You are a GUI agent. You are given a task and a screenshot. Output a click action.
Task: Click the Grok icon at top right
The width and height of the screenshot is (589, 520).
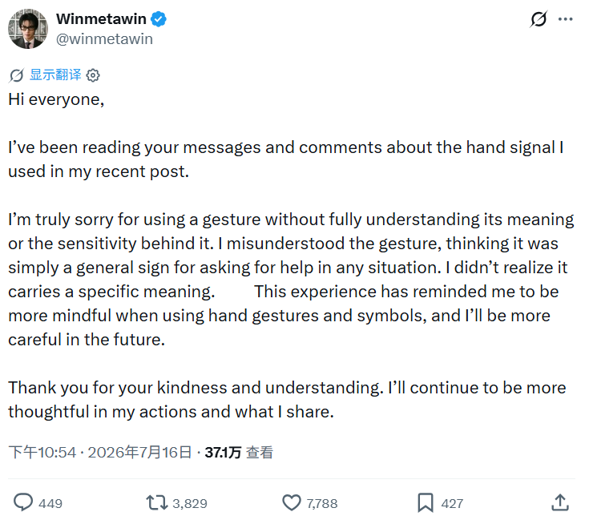[539, 19]
